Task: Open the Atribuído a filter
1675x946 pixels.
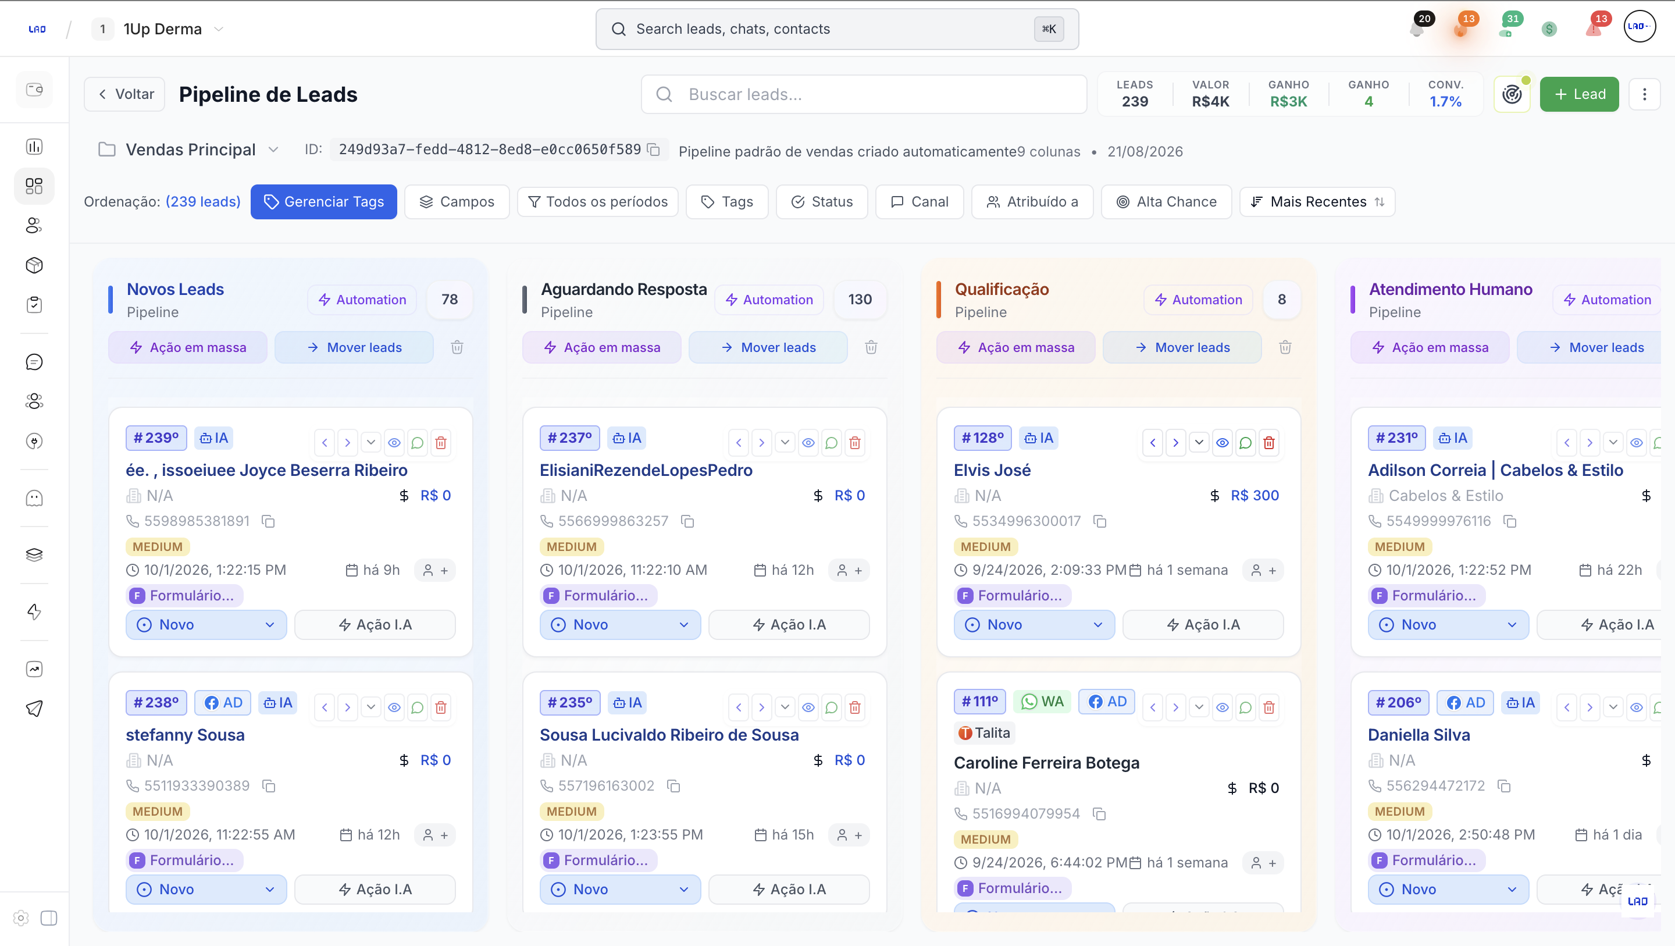Action: coord(1032,202)
